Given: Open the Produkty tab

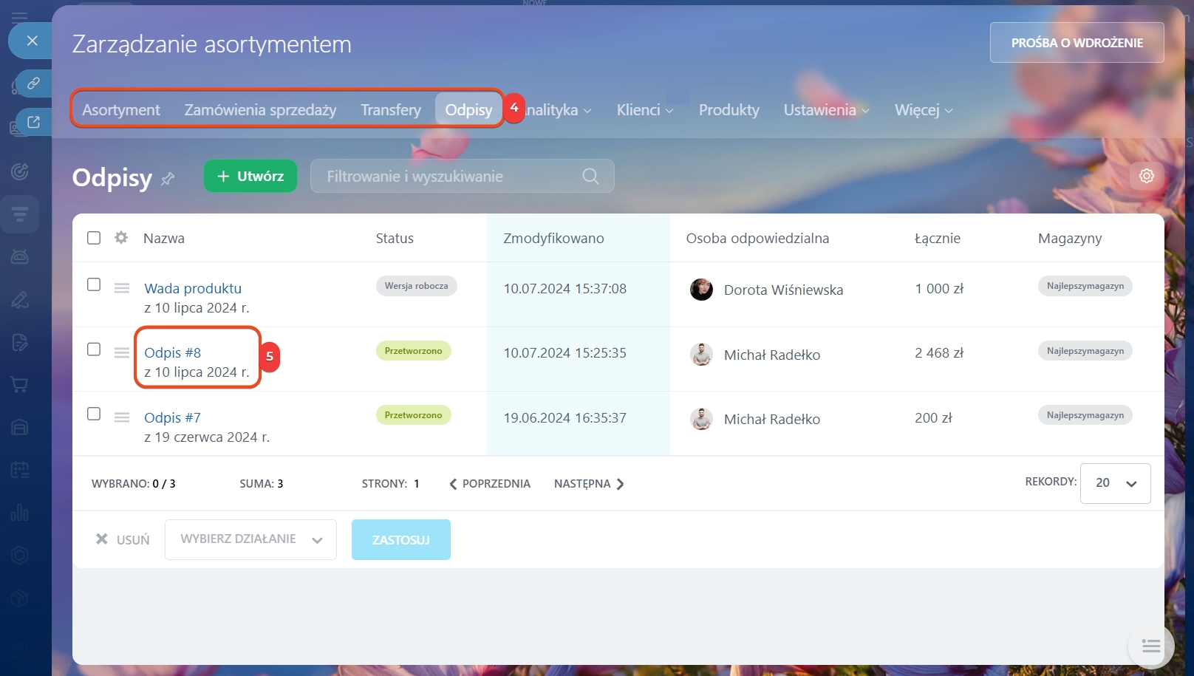Looking at the screenshot, I should coord(729,110).
